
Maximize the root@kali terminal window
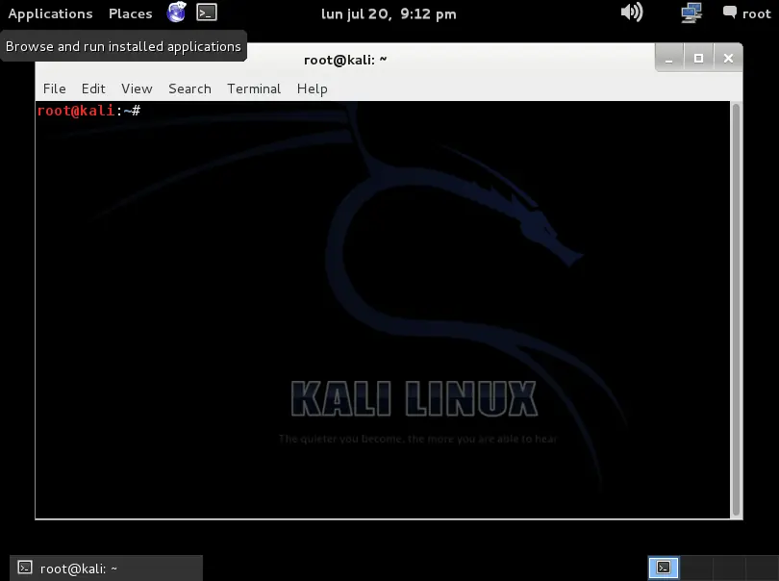tap(698, 58)
